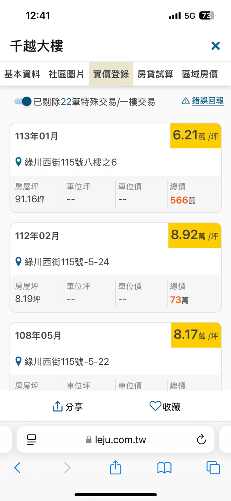Image resolution: width=231 pixels, height=501 pixels.
Task: Open the 錯誤回報 link
Action: pyautogui.click(x=208, y=101)
